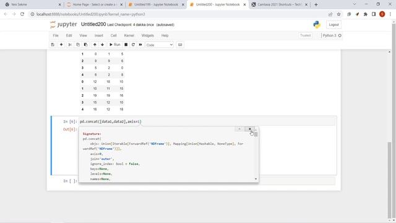Click the Python logo icon
Image resolution: width=396 pixels, height=223 pixels.
(317, 25)
